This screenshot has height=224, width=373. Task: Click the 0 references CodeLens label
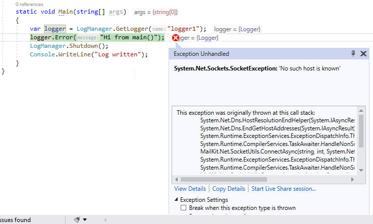point(29,4)
